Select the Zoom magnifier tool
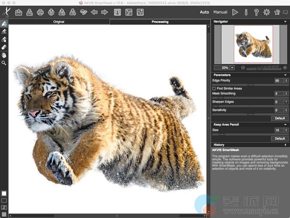Screen dimensions: 290x218 pyautogui.click(x=4, y=63)
